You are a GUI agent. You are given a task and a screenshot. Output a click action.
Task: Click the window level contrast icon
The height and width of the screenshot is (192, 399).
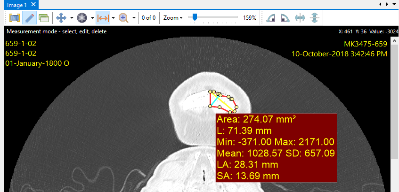(82, 18)
